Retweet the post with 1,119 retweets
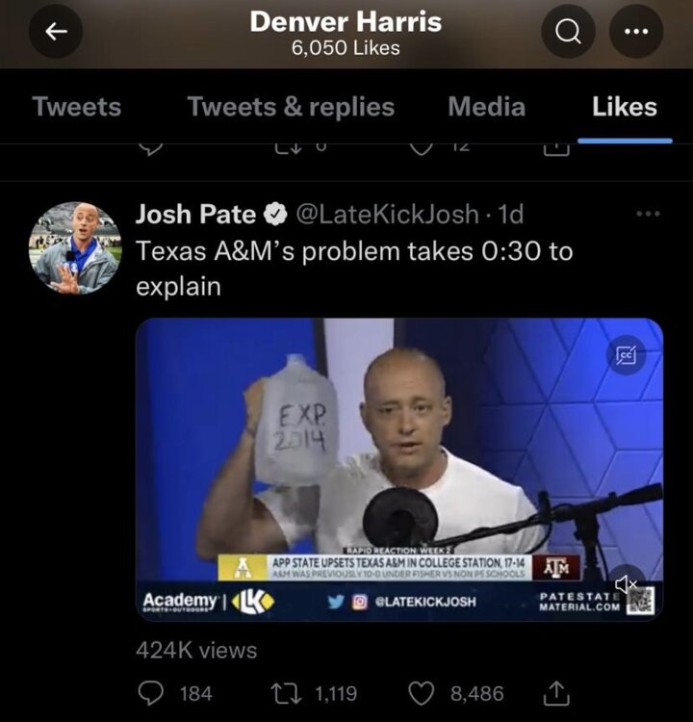 tap(280, 693)
